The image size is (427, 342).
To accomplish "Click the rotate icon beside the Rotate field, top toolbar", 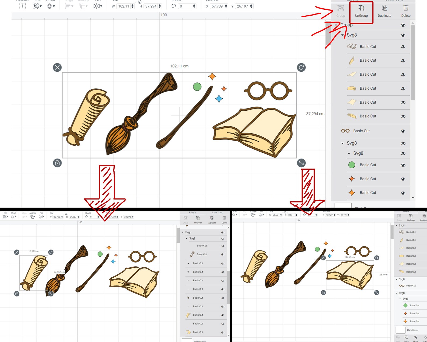I will tap(174, 6).
